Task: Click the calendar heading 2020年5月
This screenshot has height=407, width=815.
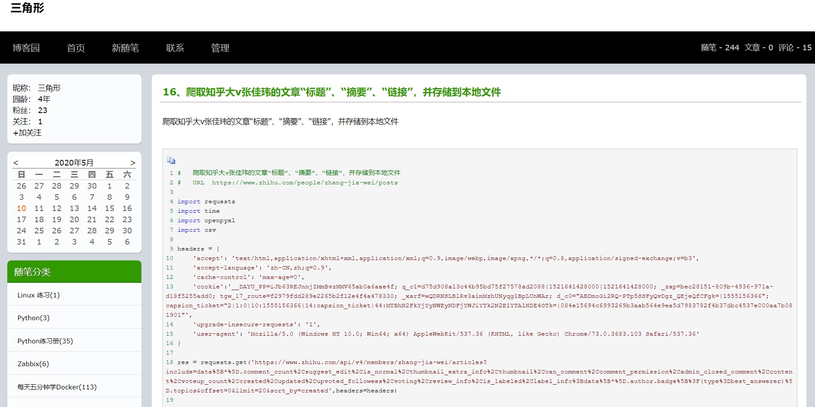Action: 74,162
